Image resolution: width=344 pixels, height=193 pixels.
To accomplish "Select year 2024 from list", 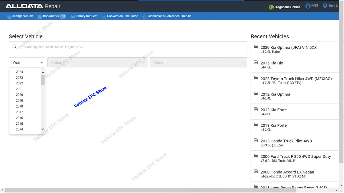I will pyautogui.click(x=19, y=72).
